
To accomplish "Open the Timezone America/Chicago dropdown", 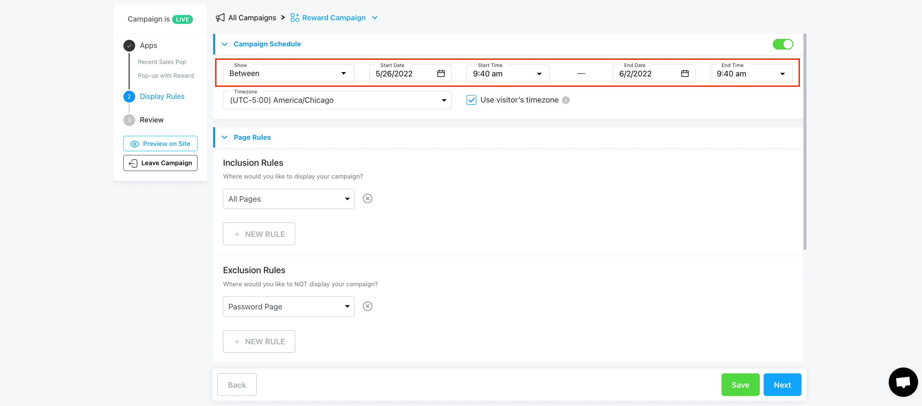I will click(x=337, y=100).
